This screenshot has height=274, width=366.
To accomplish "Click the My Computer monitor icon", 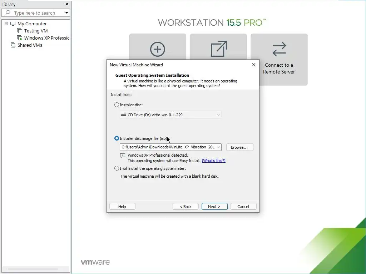I will pos(13,24).
